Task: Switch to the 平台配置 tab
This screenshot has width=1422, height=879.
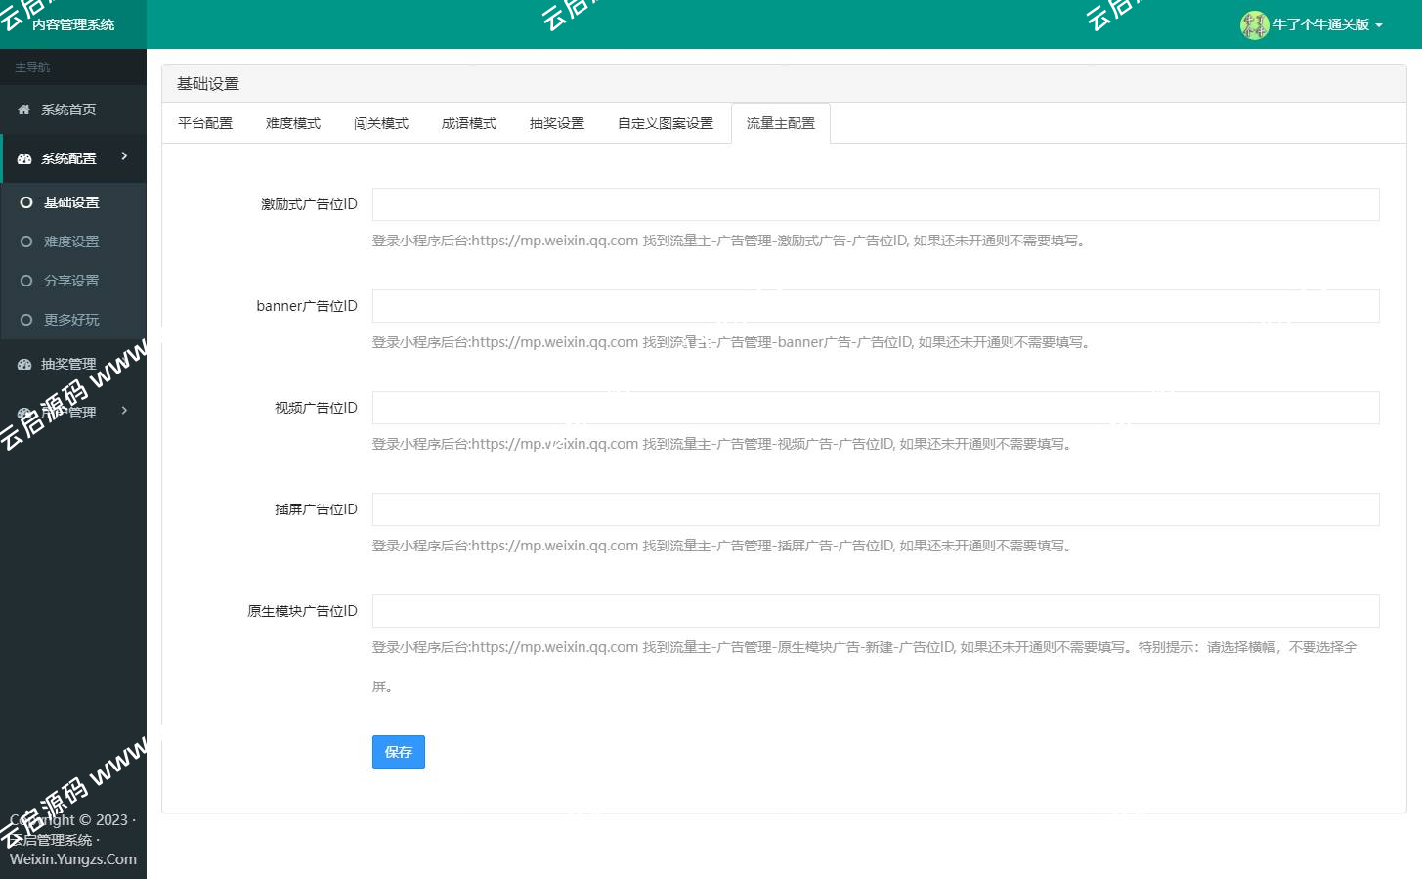Action: tap(205, 122)
